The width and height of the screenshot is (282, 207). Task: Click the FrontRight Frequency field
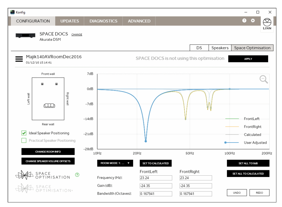click(196, 178)
